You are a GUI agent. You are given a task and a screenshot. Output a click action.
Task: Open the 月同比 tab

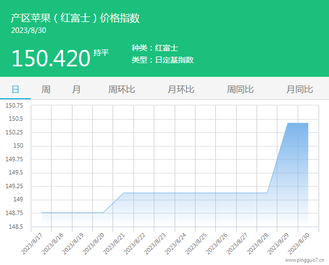click(300, 89)
